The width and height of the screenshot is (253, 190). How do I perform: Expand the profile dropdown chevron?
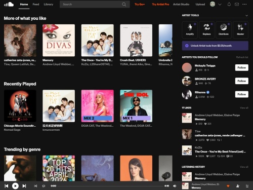click(x=220, y=5)
